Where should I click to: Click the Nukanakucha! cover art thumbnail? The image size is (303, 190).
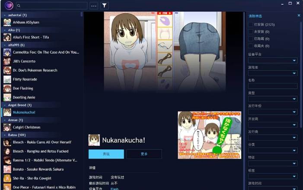point(210,135)
